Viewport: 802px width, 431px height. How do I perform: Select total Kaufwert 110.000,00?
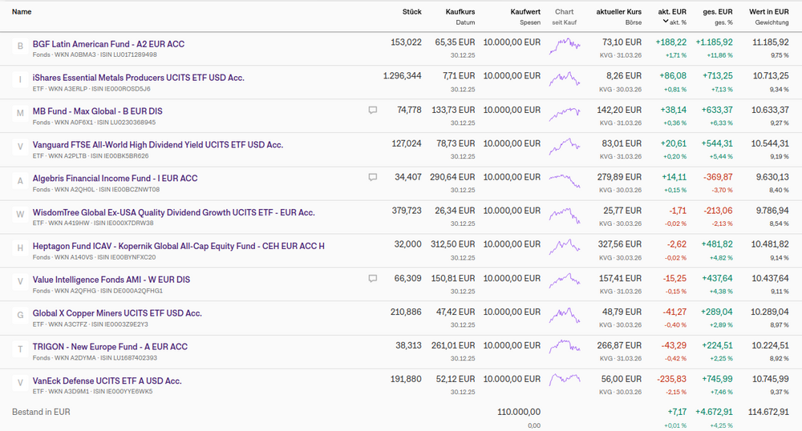(x=519, y=412)
